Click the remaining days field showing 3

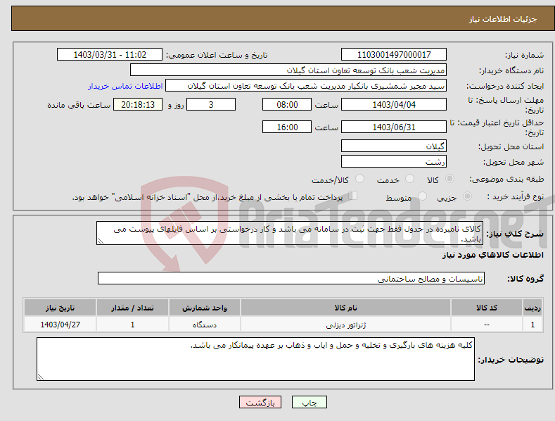coord(211,104)
